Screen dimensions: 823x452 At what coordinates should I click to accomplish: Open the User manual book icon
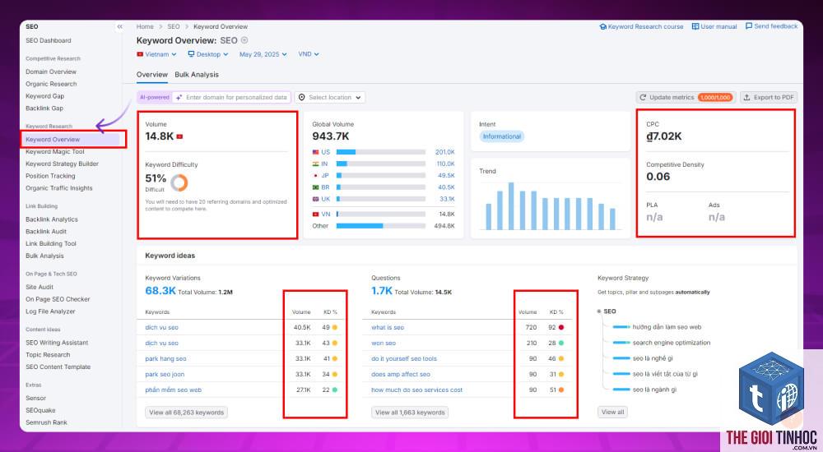point(695,26)
